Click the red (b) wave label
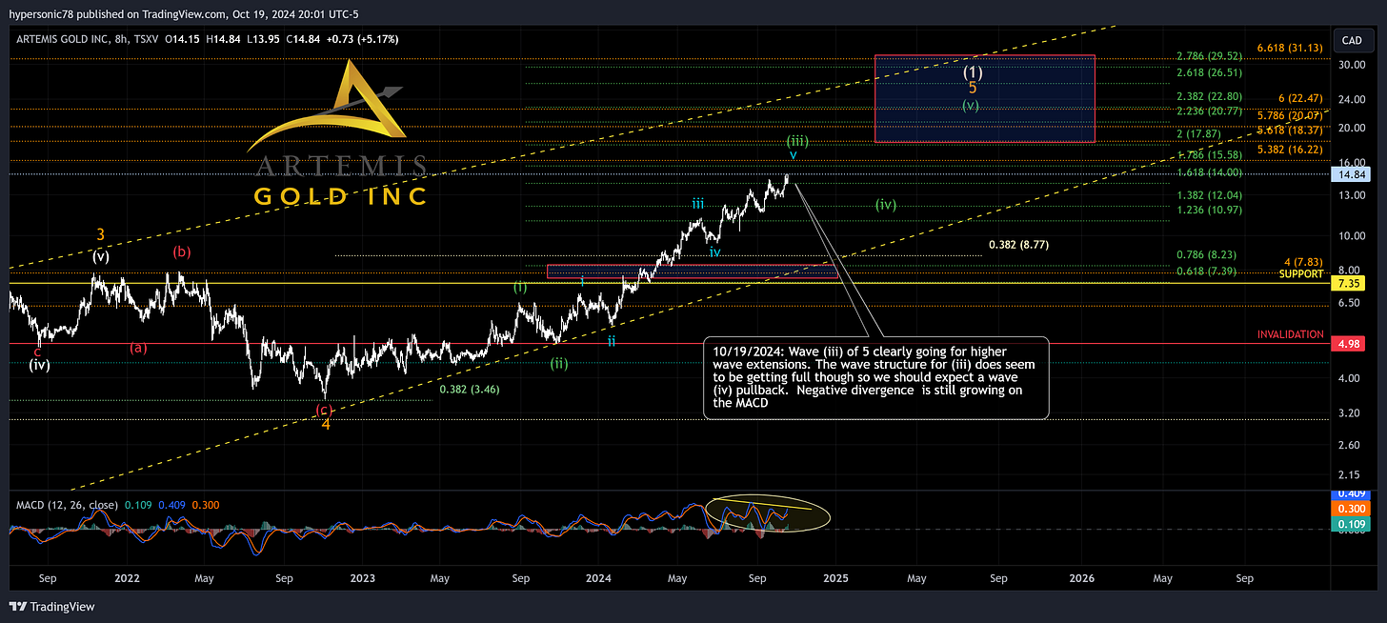The width and height of the screenshot is (1387, 623). click(x=182, y=252)
